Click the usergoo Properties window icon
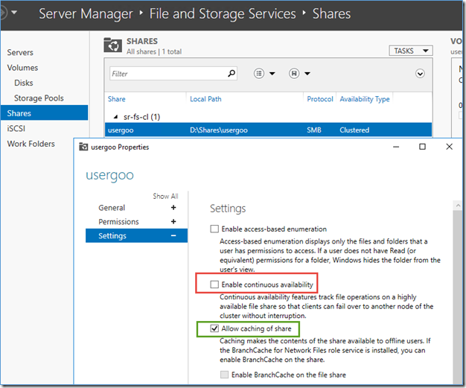The image size is (466, 388). coord(83,147)
